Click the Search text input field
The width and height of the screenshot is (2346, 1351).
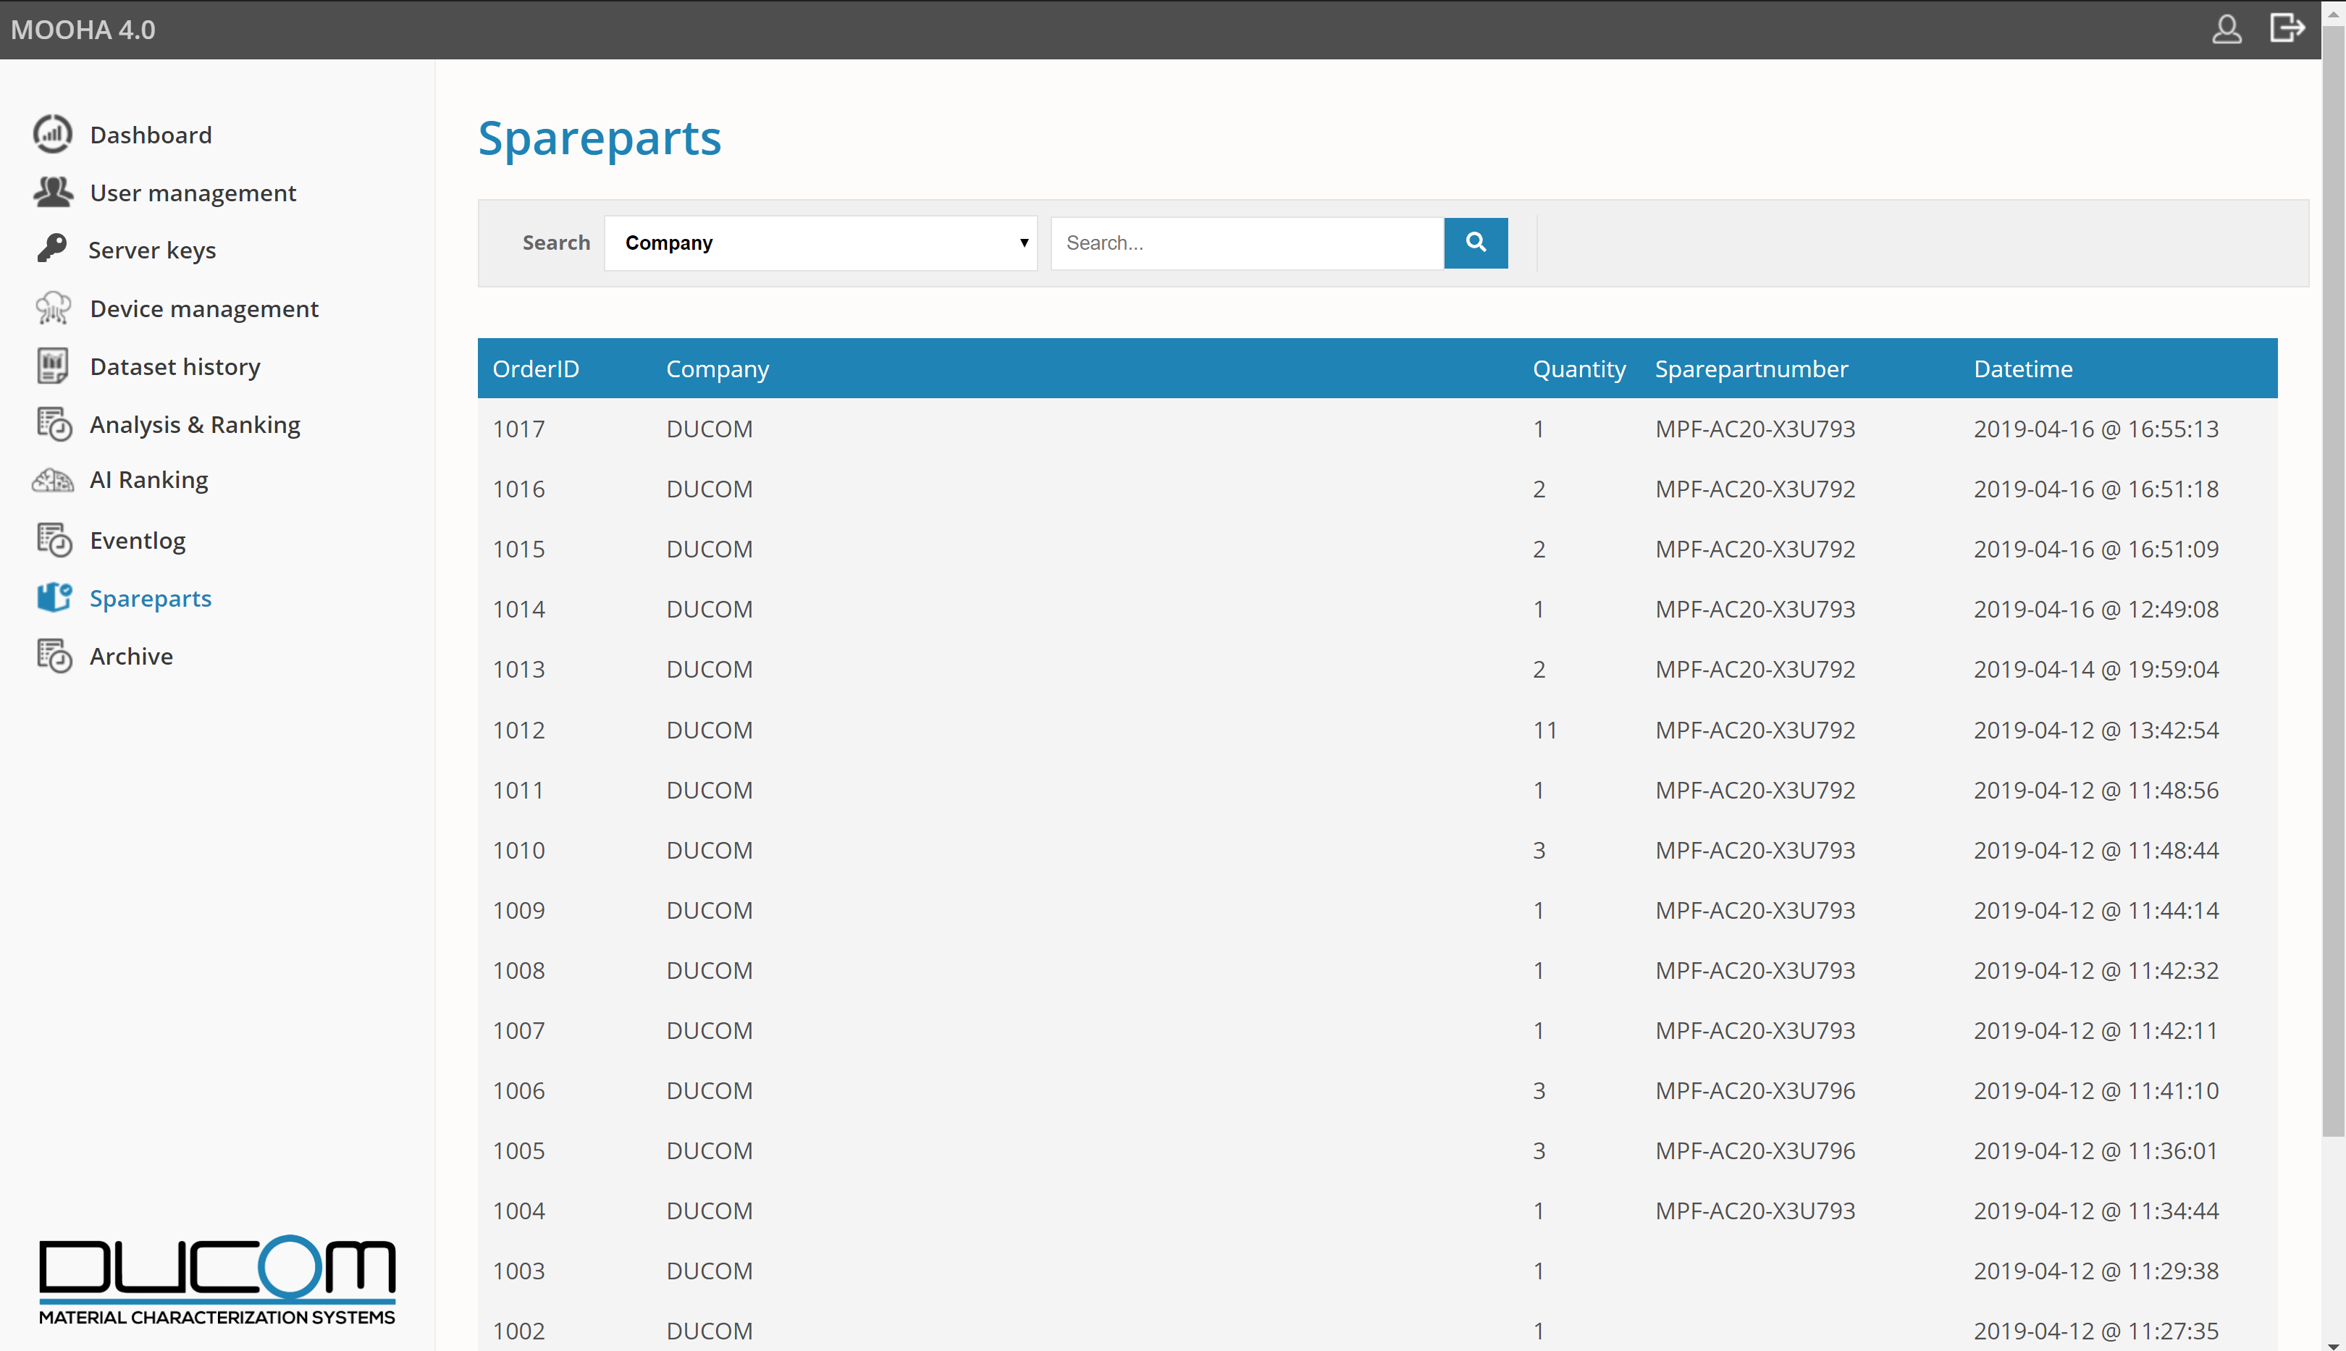coord(1246,243)
